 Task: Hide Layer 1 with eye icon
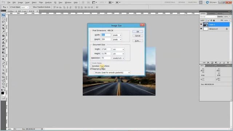pyautogui.click(x=201, y=24)
